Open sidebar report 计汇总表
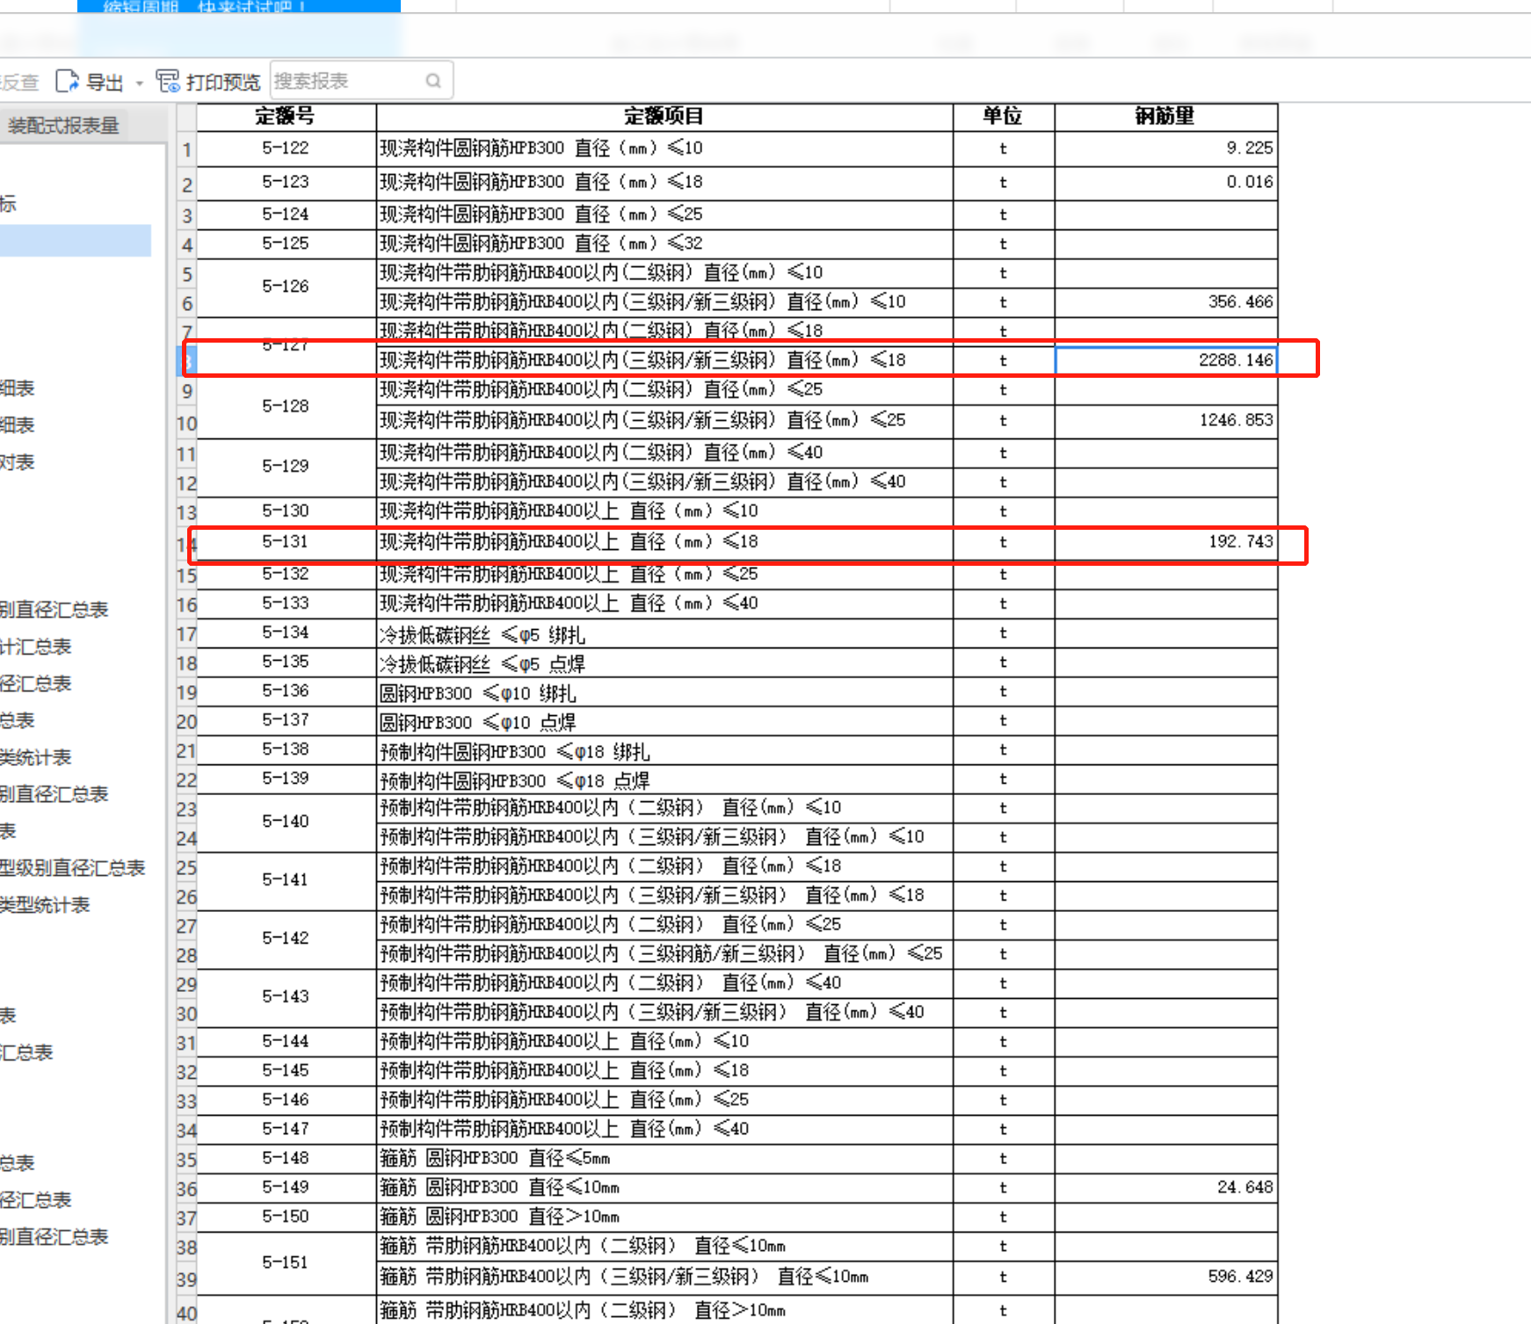1531x1324 pixels. coord(36,647)
